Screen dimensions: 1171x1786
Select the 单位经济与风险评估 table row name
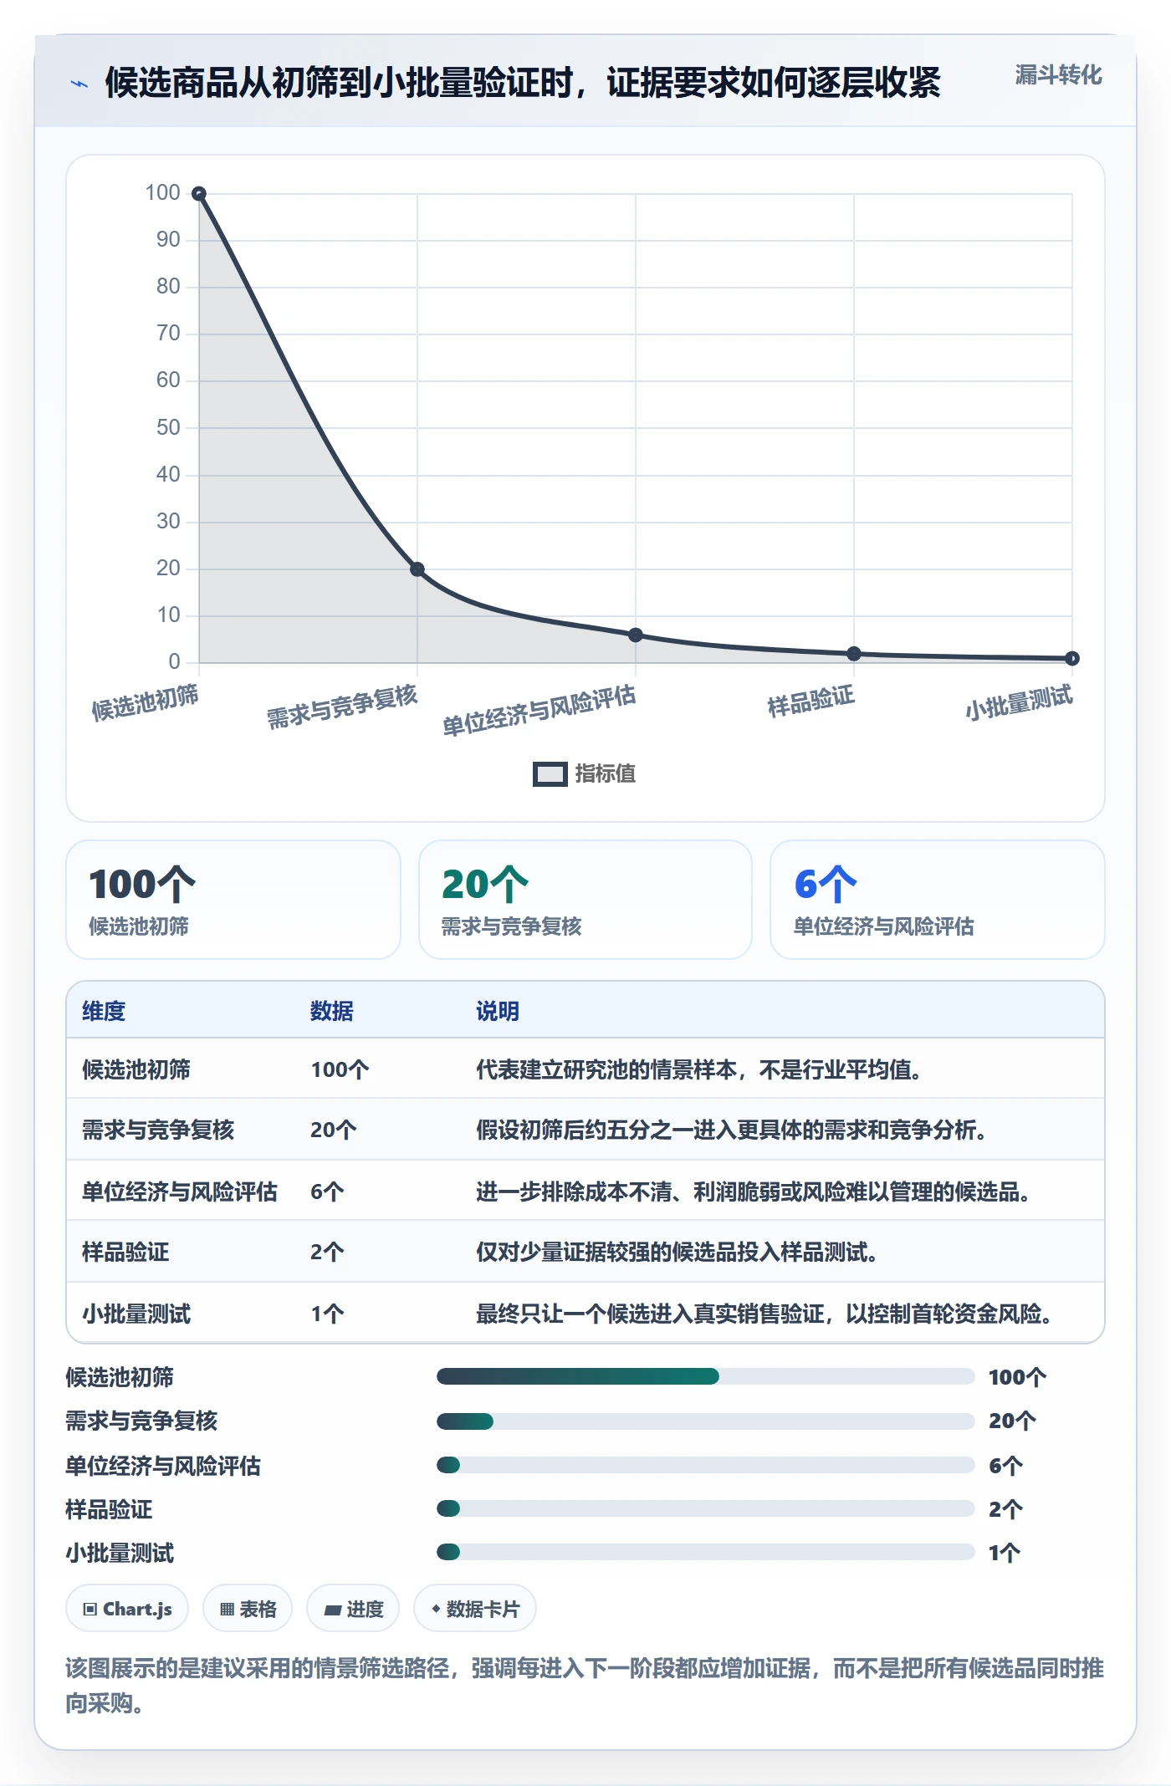[180, 1192]
